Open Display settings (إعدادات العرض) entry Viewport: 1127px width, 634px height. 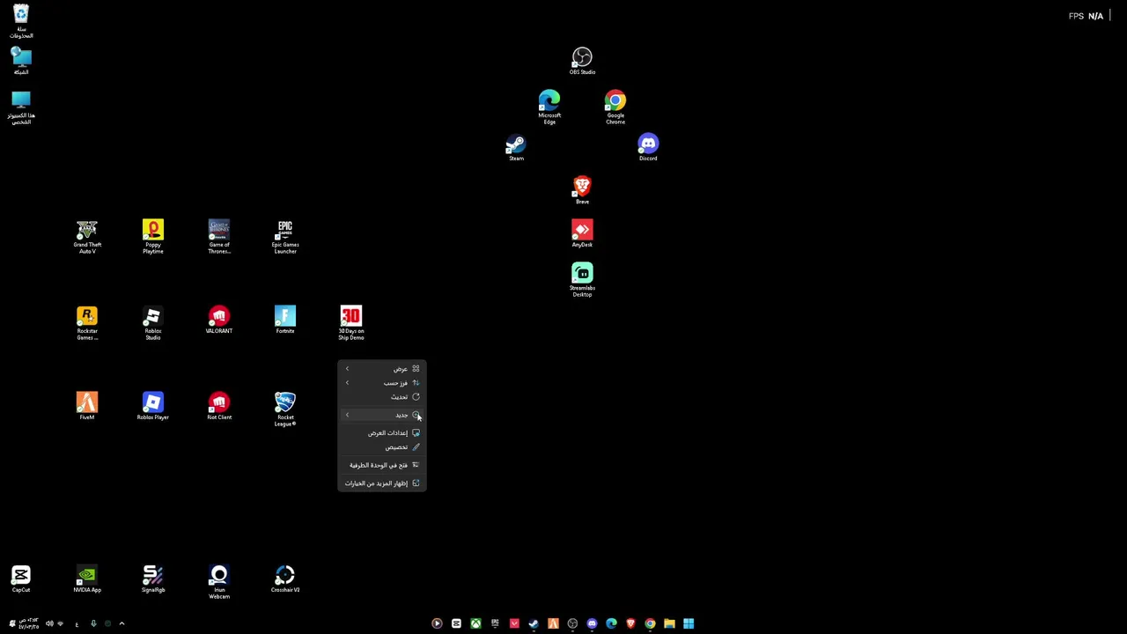[382, 433]
